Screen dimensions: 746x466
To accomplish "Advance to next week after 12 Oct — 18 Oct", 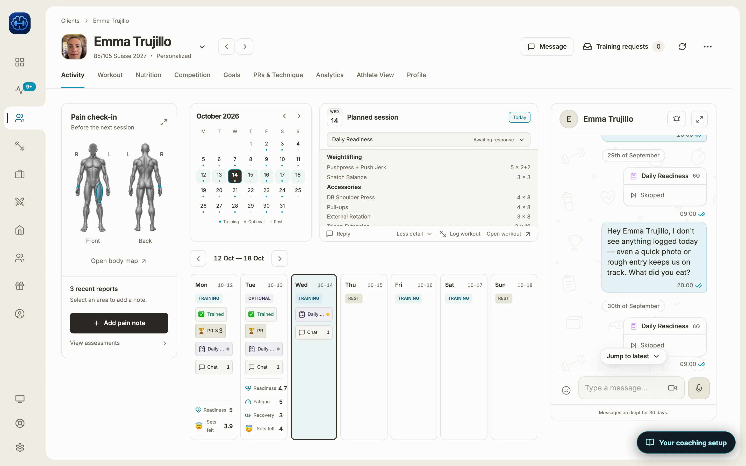I will 279,258.
